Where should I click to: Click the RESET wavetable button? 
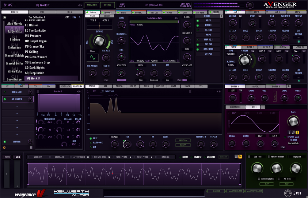183,145
